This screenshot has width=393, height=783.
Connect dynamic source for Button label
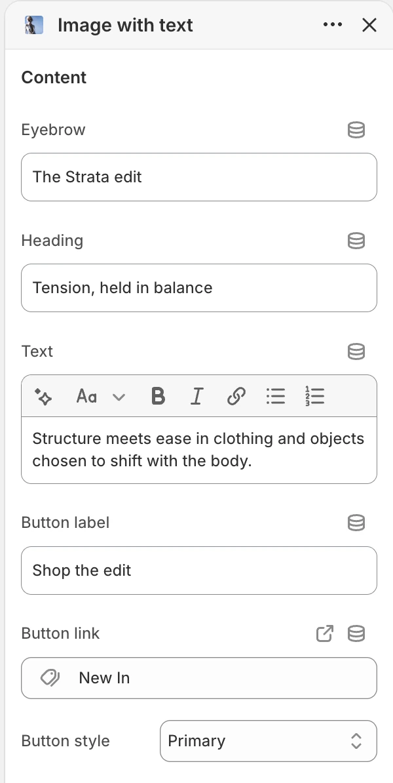point(356,523)
